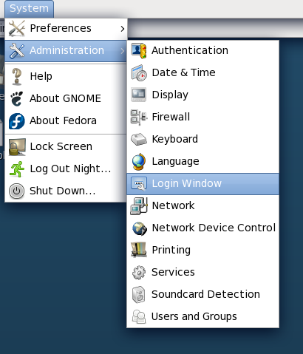Viewport: 303px width, 354px height.
Task: Open About Fedora
Action: point(63,120)
